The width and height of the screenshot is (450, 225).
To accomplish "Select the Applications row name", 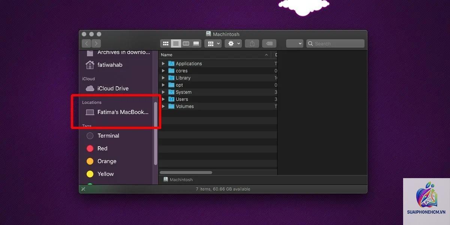I will pyautogui.click(x=189, y=64).
